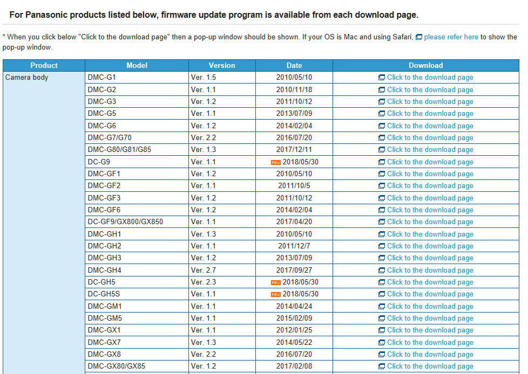The width and height of the screenshot is (528, 374).
Task: Open the DC-GH5S download page link
Action: (x=430, y=294)
